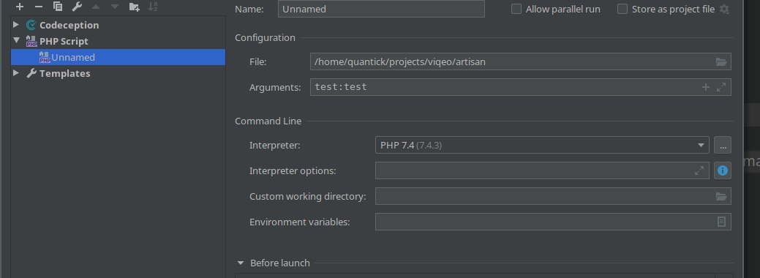Show interpreter options info icon
This screenshot has height=278, width=760.
(x=722, y=170)
